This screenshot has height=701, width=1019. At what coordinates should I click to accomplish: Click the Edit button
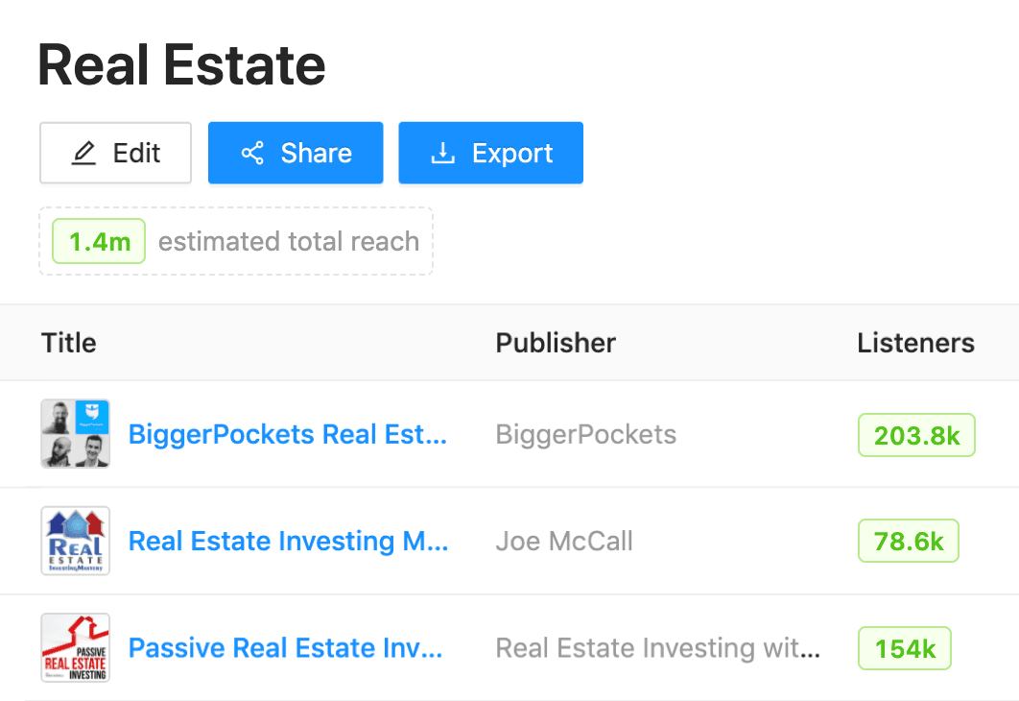click(115, 152)
